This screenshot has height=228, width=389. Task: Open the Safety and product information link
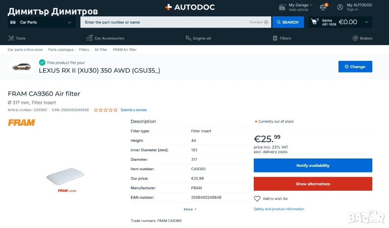pos(279,209)
